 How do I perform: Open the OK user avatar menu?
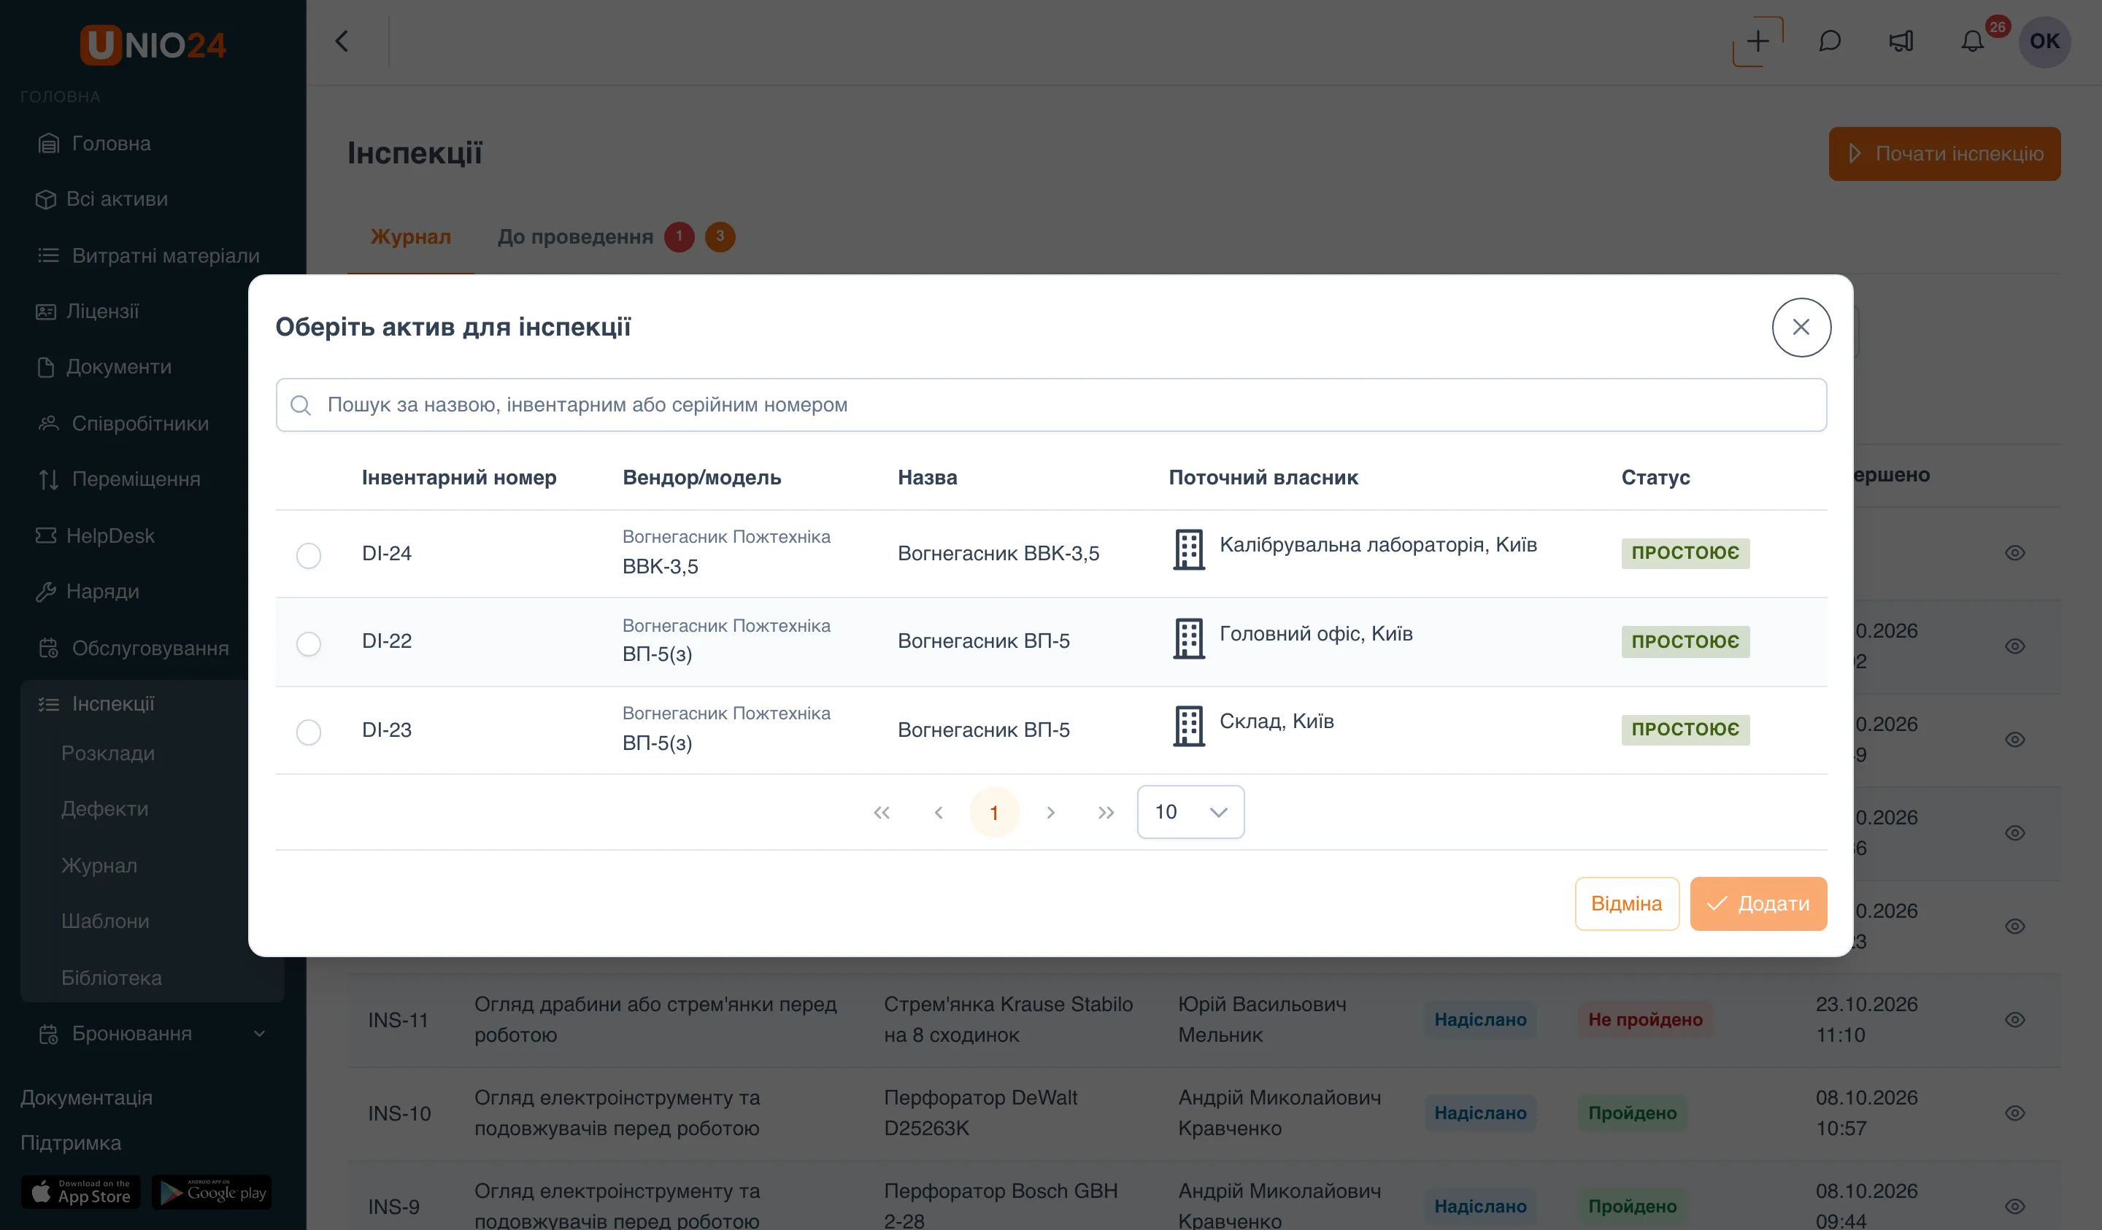pyautogui.click(x=2044, y=42)
